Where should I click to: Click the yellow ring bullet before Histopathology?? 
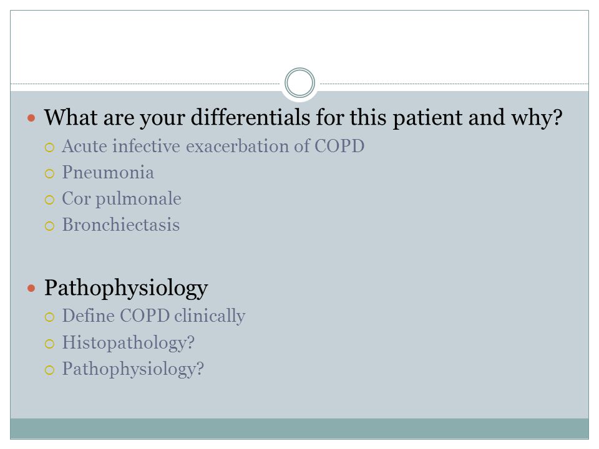[x=50, y=344]
